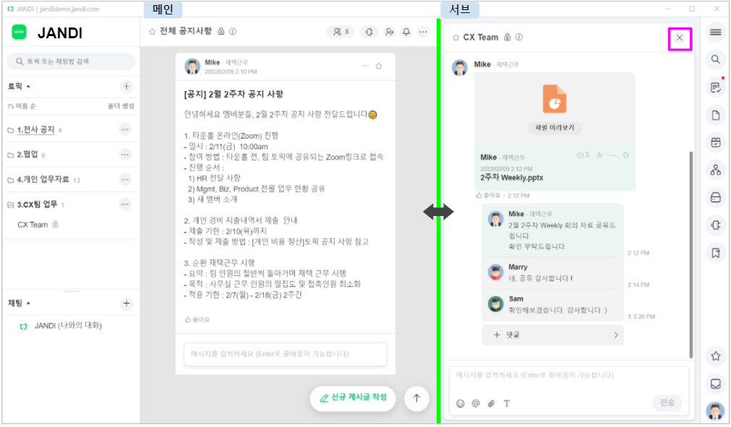Toggle notification bell for 전체 공지사항
The height and width of the screenshot is (427, 731).
[406, 32]
